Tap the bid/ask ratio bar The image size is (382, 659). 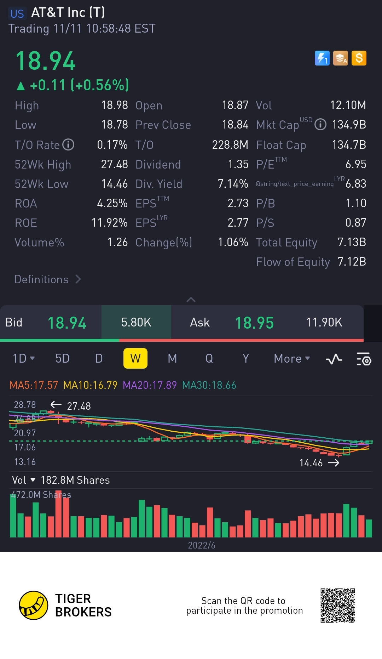182,340
